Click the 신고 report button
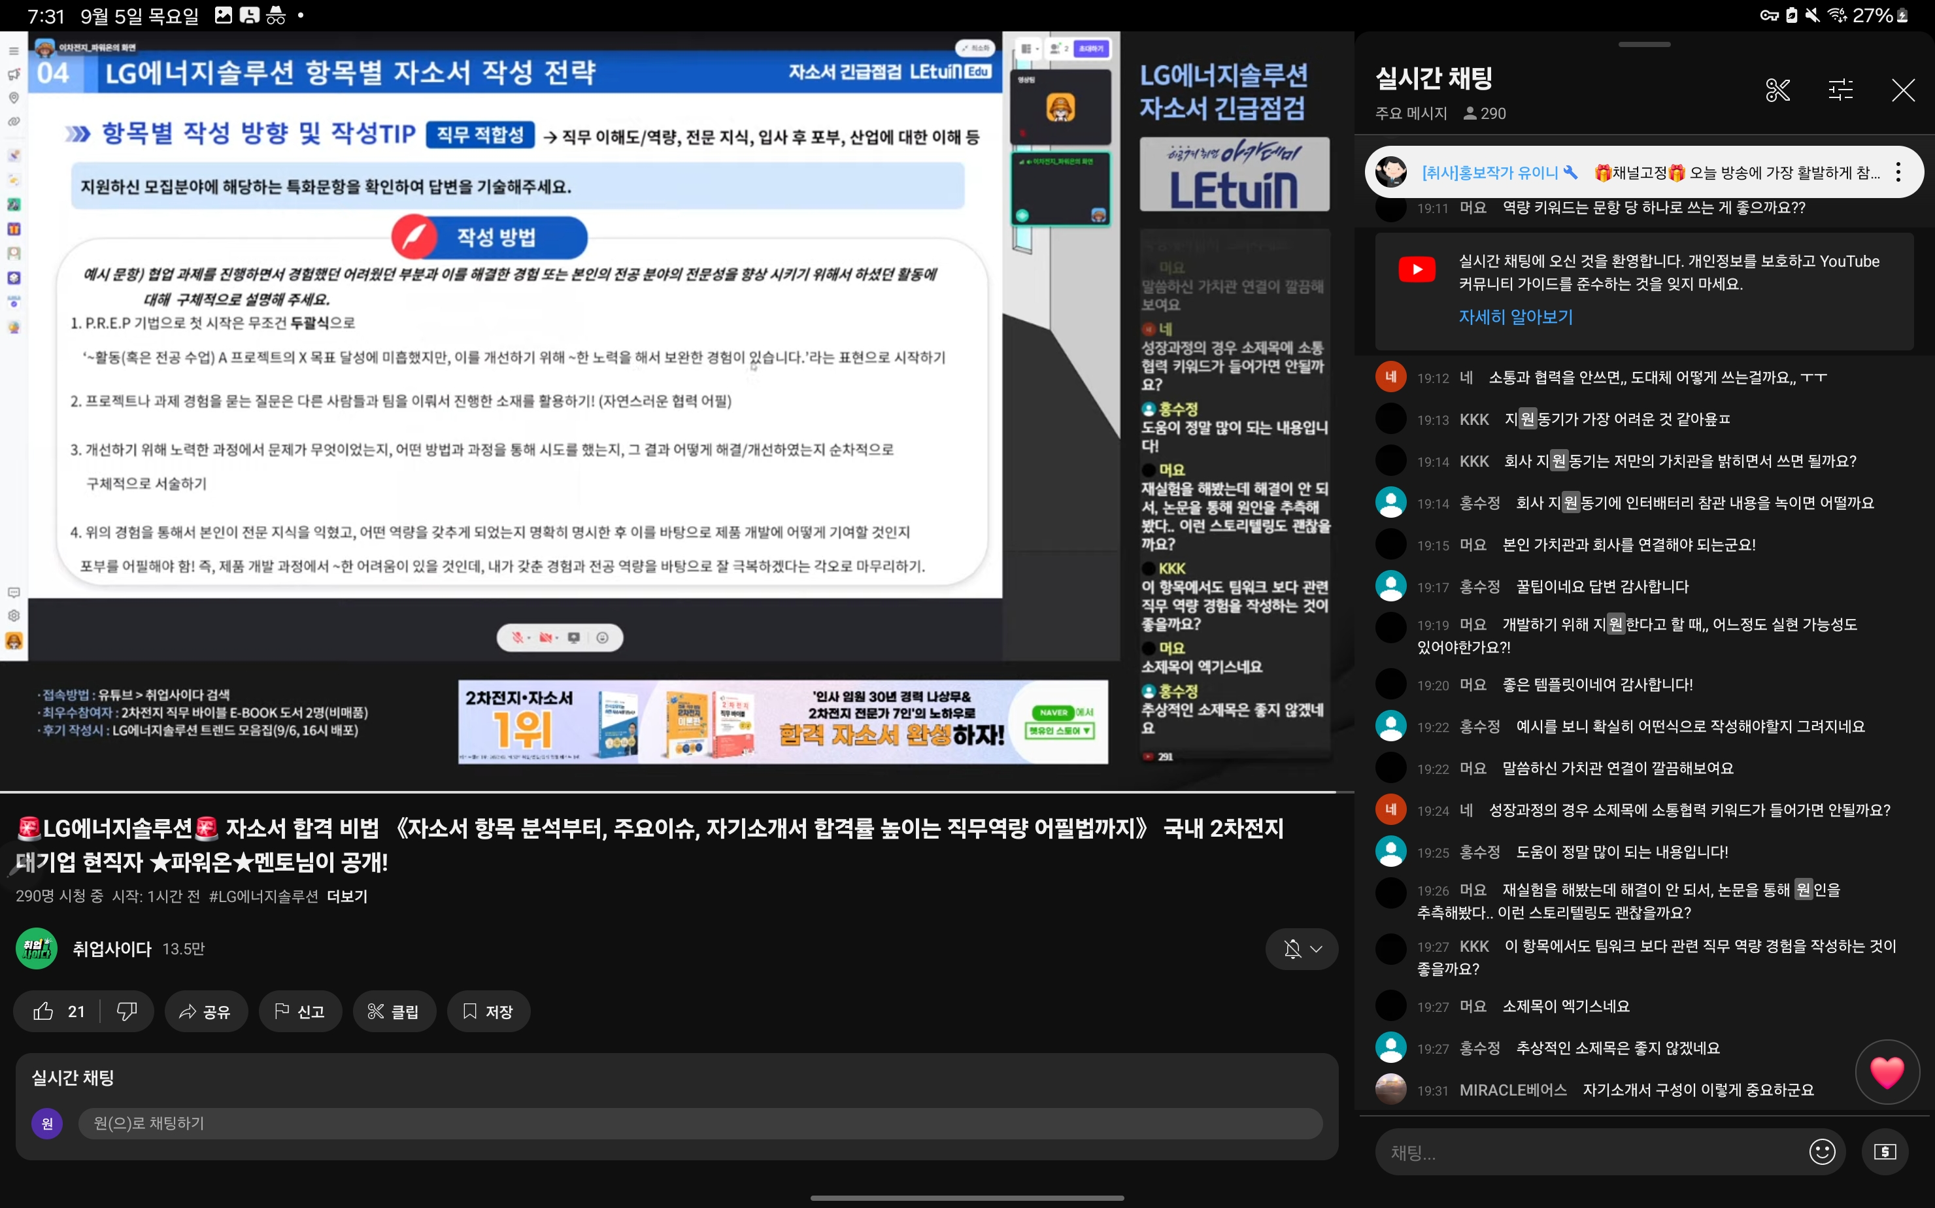The image size is (1935, 1208). pyautogui.click(x=299, y=1011)
